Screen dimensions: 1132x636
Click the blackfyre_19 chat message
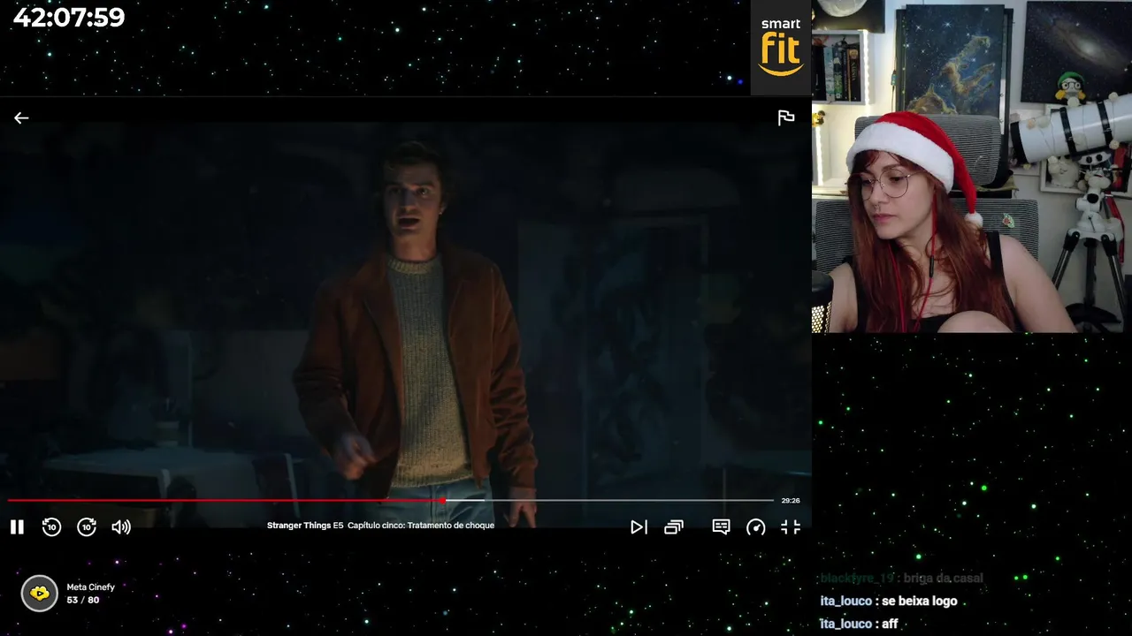(901, 578)
